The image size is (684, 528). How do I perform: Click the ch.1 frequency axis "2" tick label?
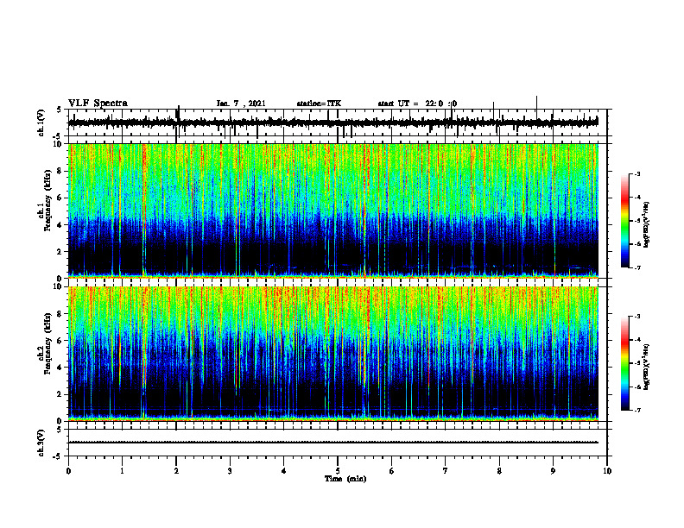coord(60,252)
